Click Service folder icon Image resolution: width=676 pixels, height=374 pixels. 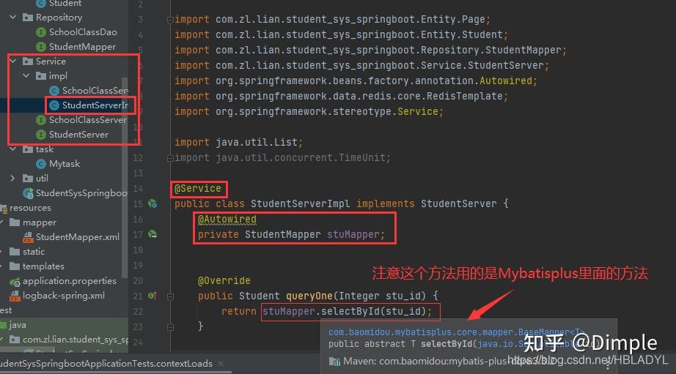click(x=28, y=61)
